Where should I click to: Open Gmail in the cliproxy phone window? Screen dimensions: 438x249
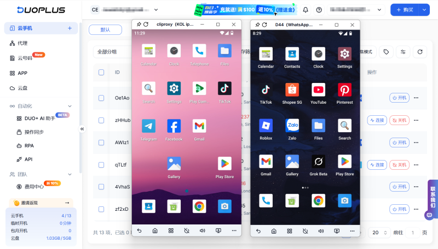[x=199, y=126]
